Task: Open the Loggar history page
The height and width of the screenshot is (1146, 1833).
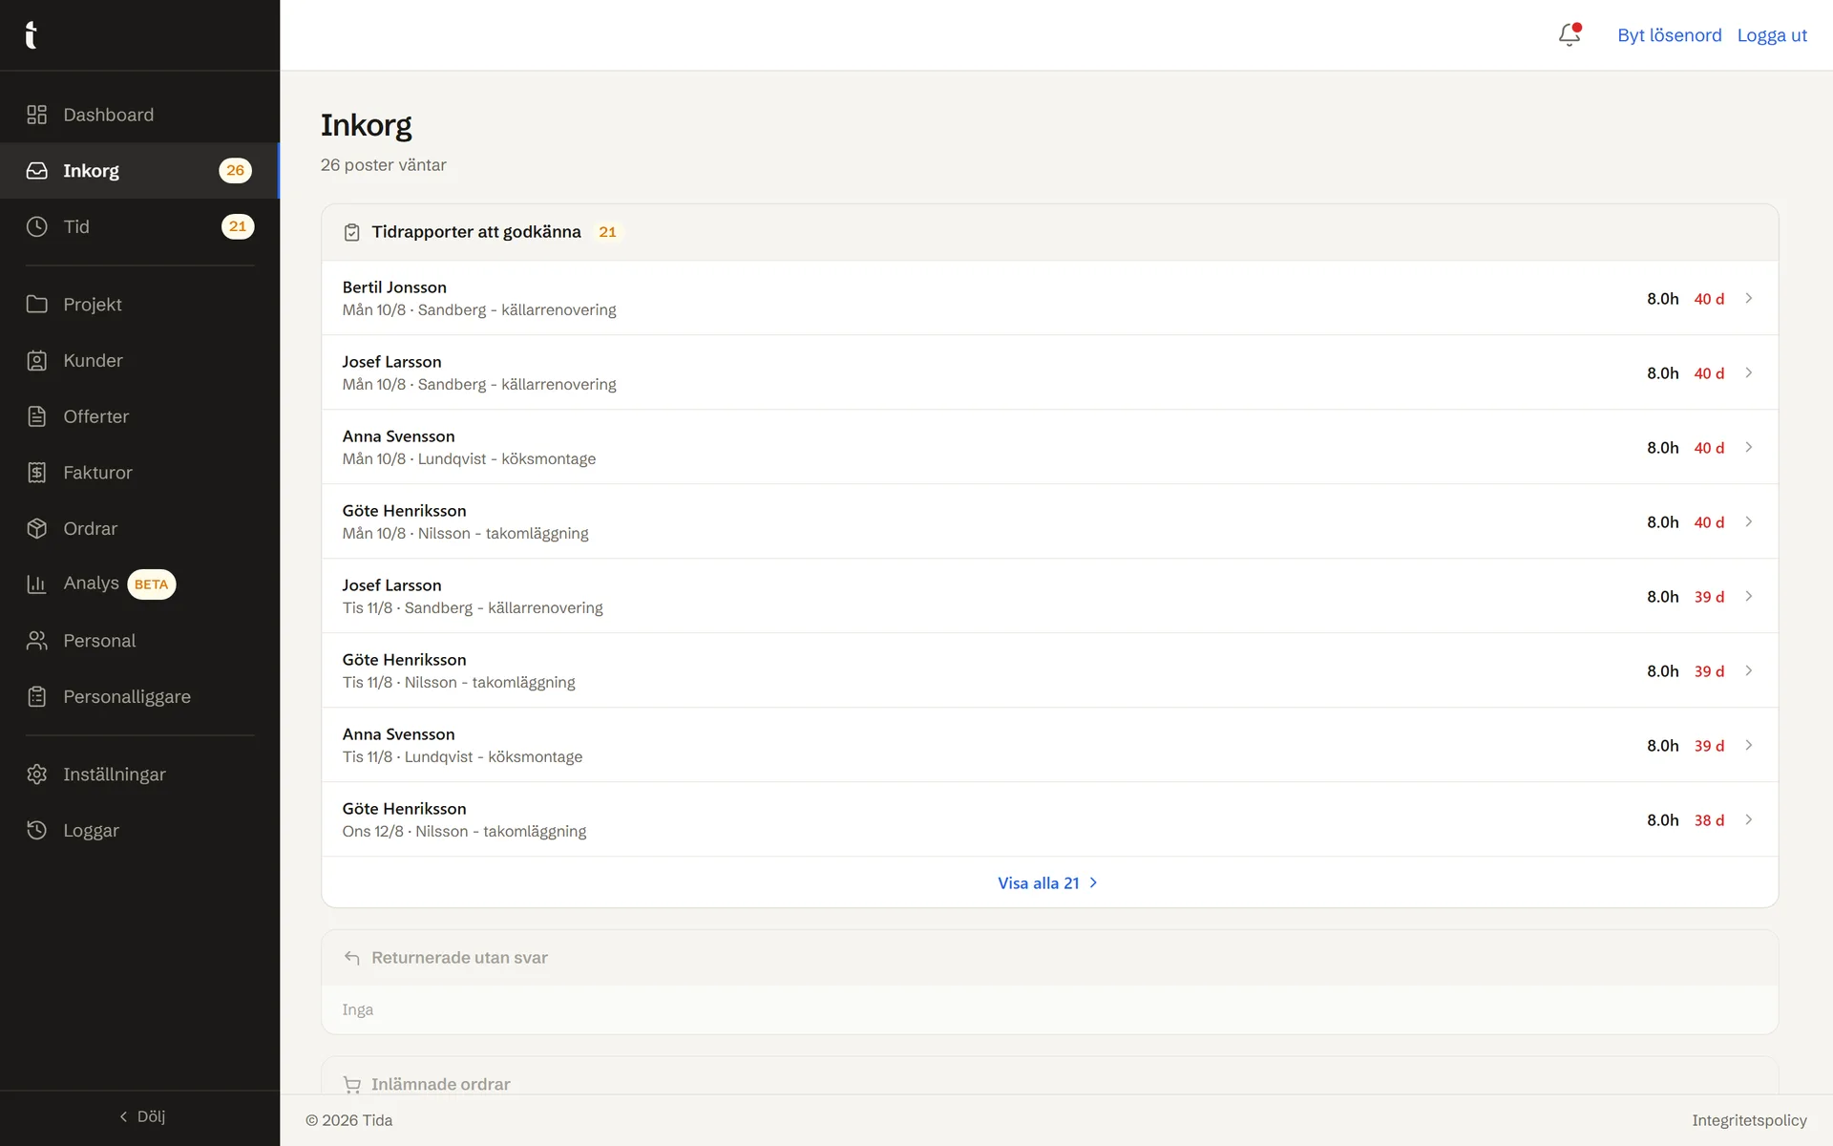Action: (x=139, y=831)
